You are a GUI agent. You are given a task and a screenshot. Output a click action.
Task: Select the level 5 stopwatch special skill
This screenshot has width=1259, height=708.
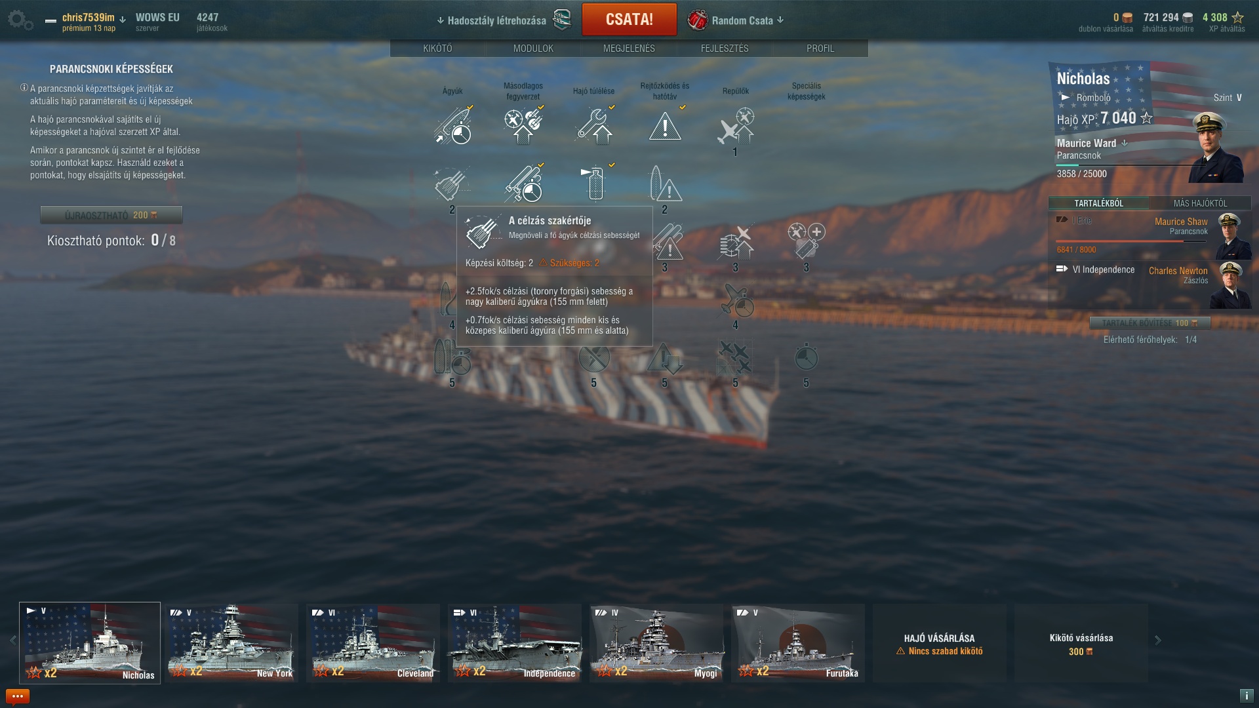coord(806,358)
